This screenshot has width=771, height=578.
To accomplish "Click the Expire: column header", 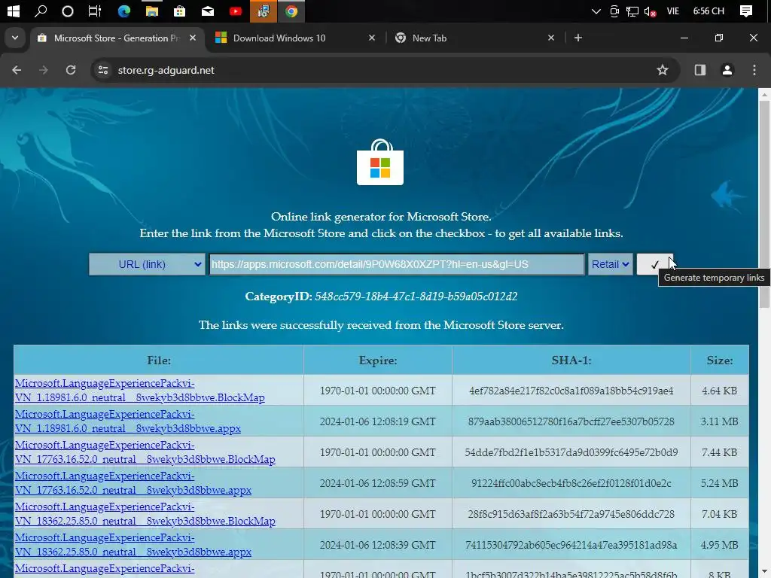I will click(378, 360).
